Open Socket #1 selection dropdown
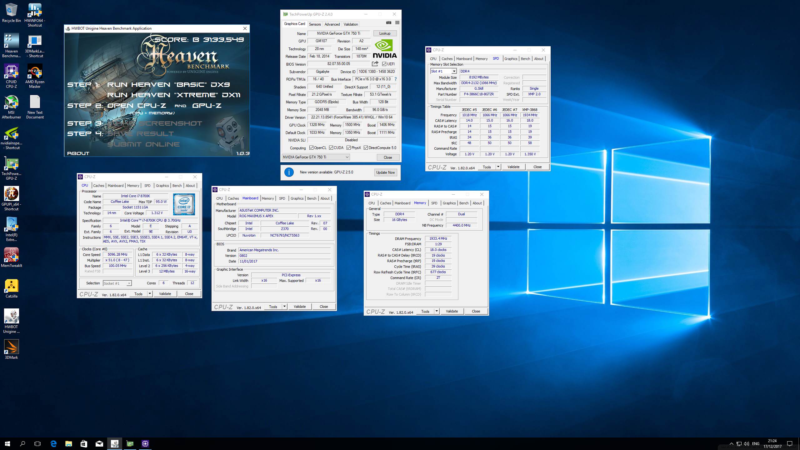 click(117, 283)
